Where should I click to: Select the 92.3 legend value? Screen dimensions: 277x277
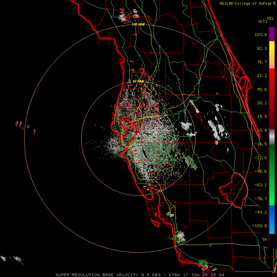(262, 48)
